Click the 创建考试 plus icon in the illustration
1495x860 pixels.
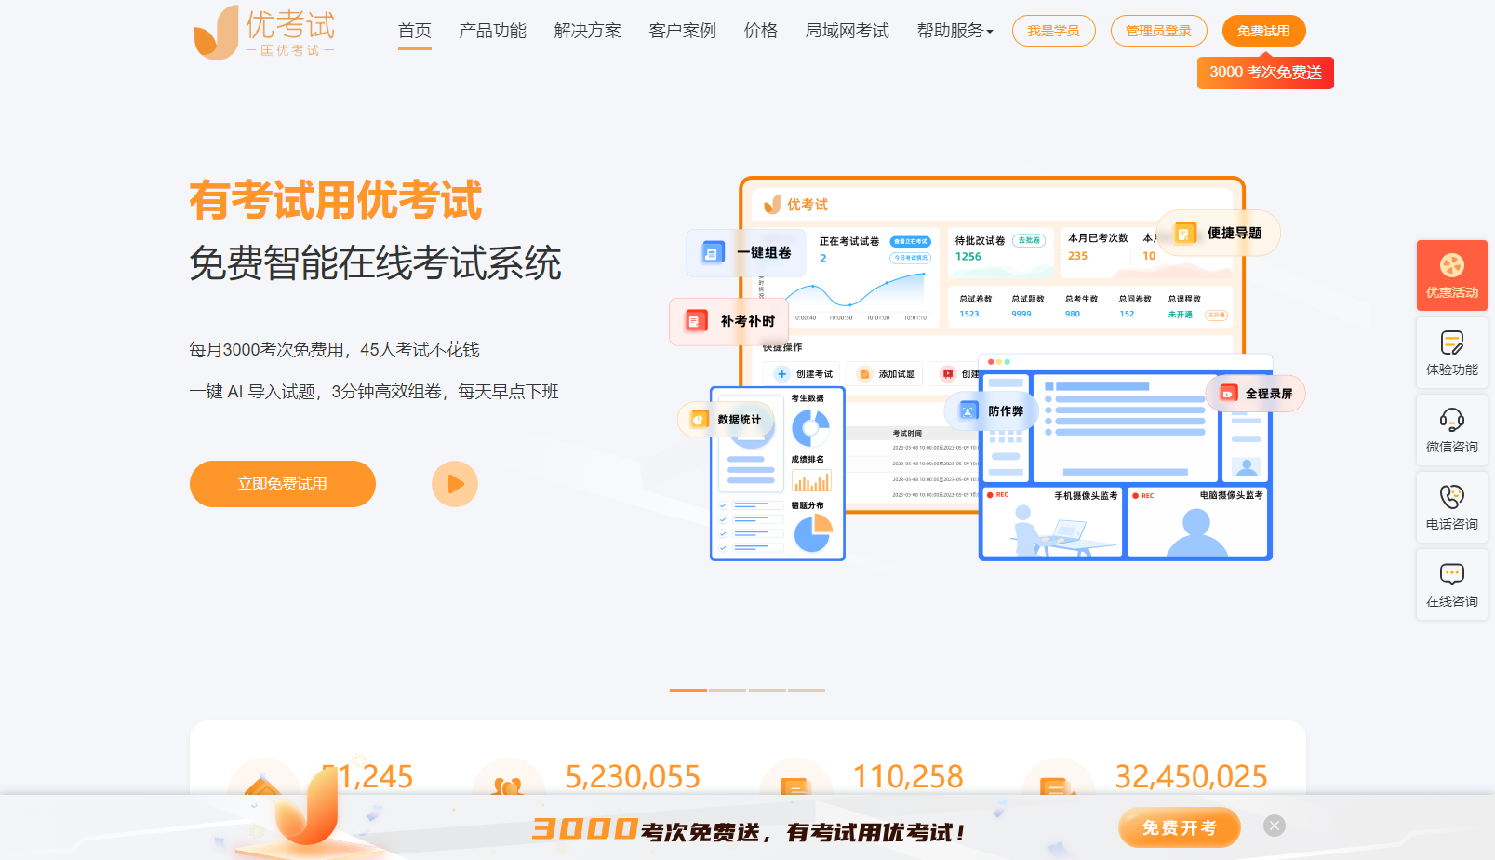(x=781, y=374)
